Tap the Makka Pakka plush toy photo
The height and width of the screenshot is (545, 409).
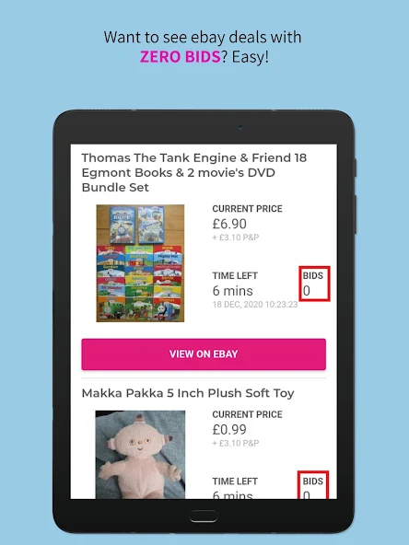click(140, 455)
